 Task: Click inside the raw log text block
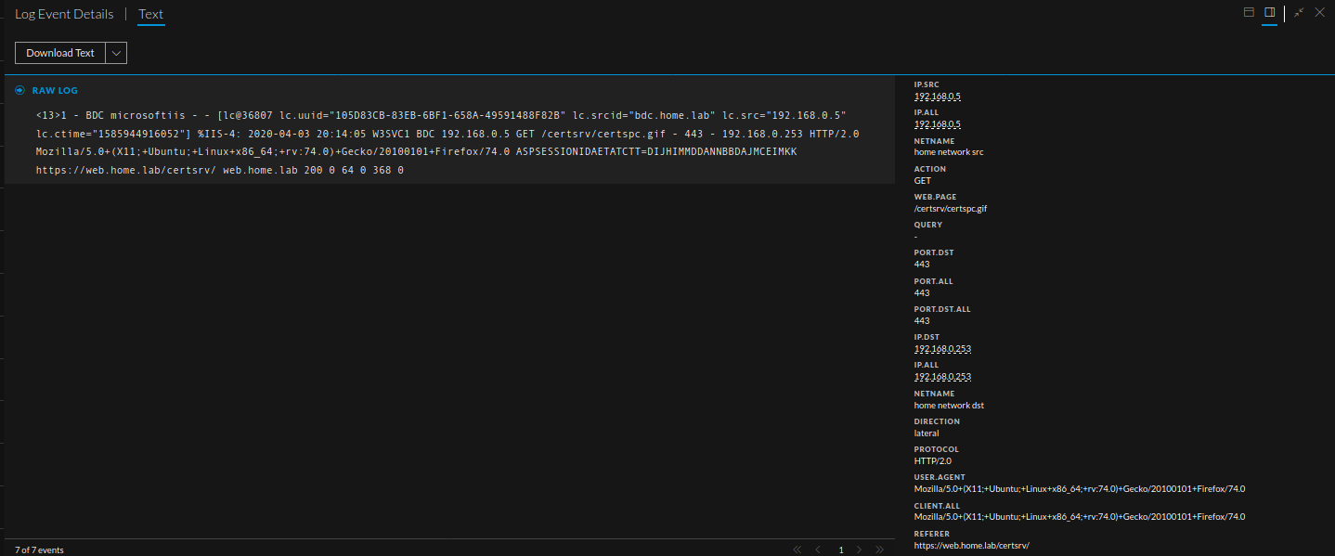446,143
